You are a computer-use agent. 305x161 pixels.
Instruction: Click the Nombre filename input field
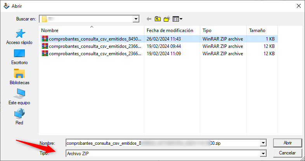pyautogui.click(x=163, y=143)
